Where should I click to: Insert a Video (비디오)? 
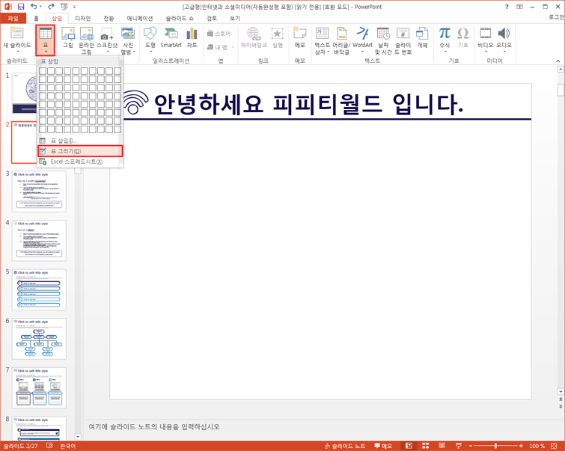tap(486, 39)
